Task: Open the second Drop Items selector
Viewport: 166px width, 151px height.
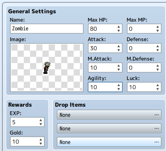Action: coord(109,128)
